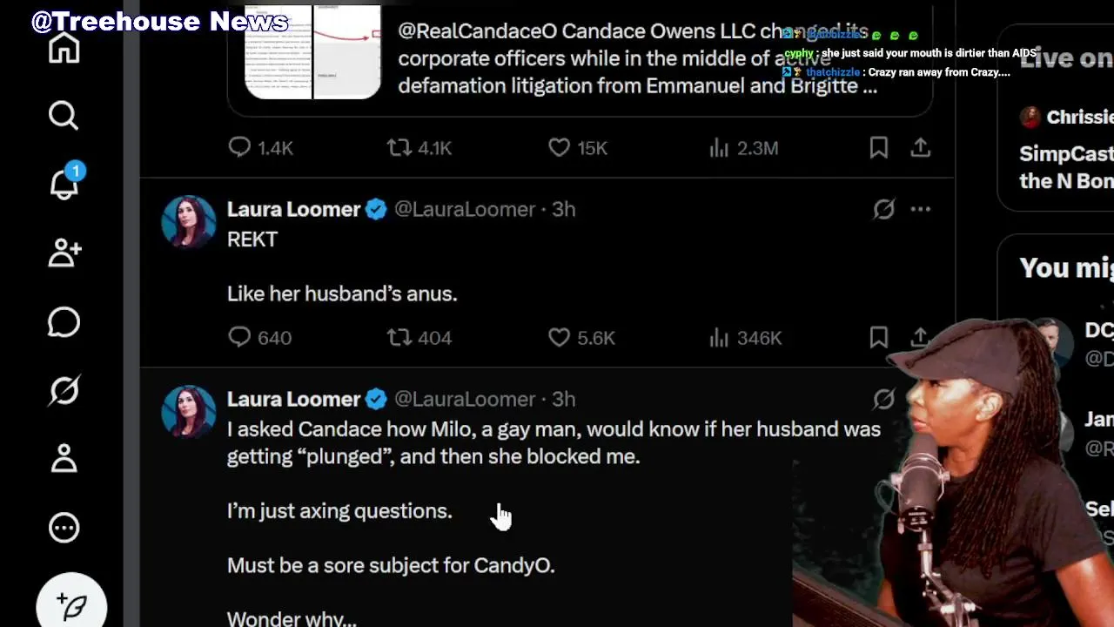
Task: Open the @LauraLoomer handle on REKT post
Action: (465, 209)
